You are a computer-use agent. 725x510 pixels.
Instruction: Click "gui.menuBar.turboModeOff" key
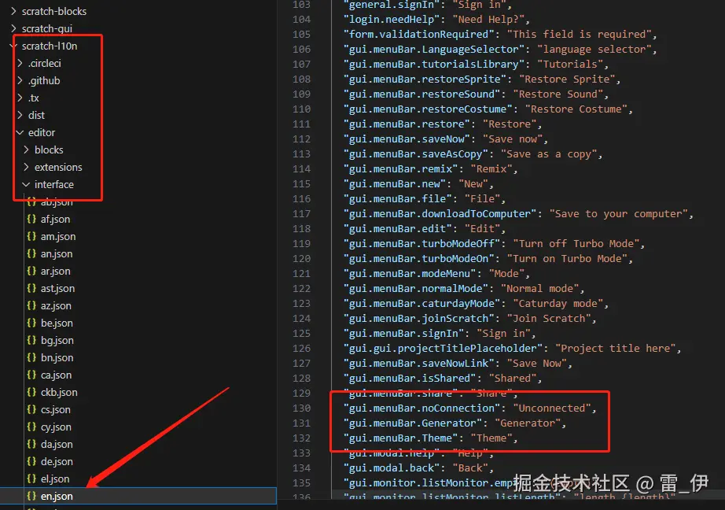pos(421,243)
